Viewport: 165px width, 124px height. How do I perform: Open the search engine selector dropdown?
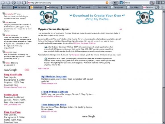[x=122, y=3]
